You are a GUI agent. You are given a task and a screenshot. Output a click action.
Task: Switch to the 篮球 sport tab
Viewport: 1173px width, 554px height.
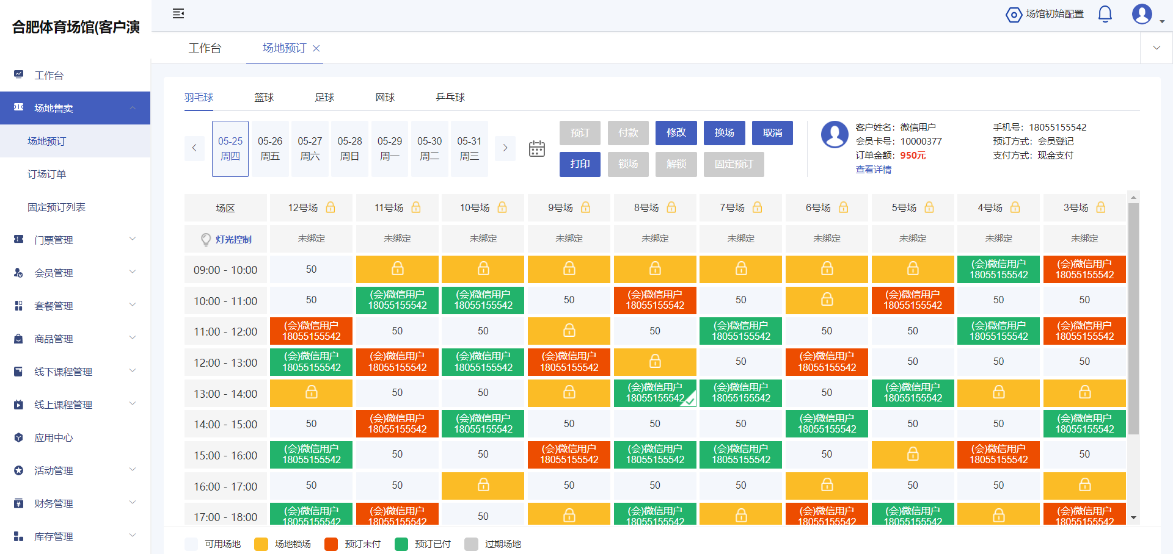point(264,97)
